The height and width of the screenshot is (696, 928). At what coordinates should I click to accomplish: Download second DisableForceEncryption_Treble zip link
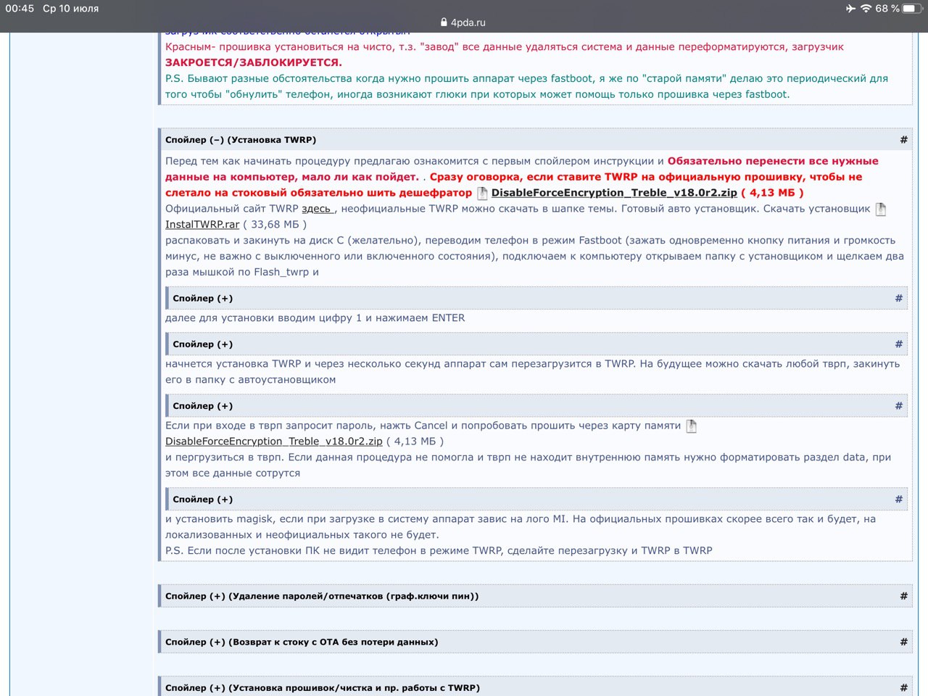click(274, 442)
